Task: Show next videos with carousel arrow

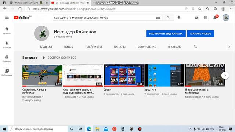Action: pos(225,75)
